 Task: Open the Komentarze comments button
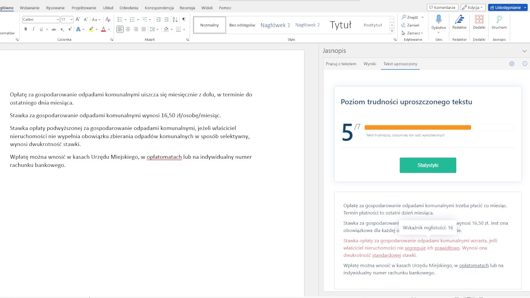[442, 7]
